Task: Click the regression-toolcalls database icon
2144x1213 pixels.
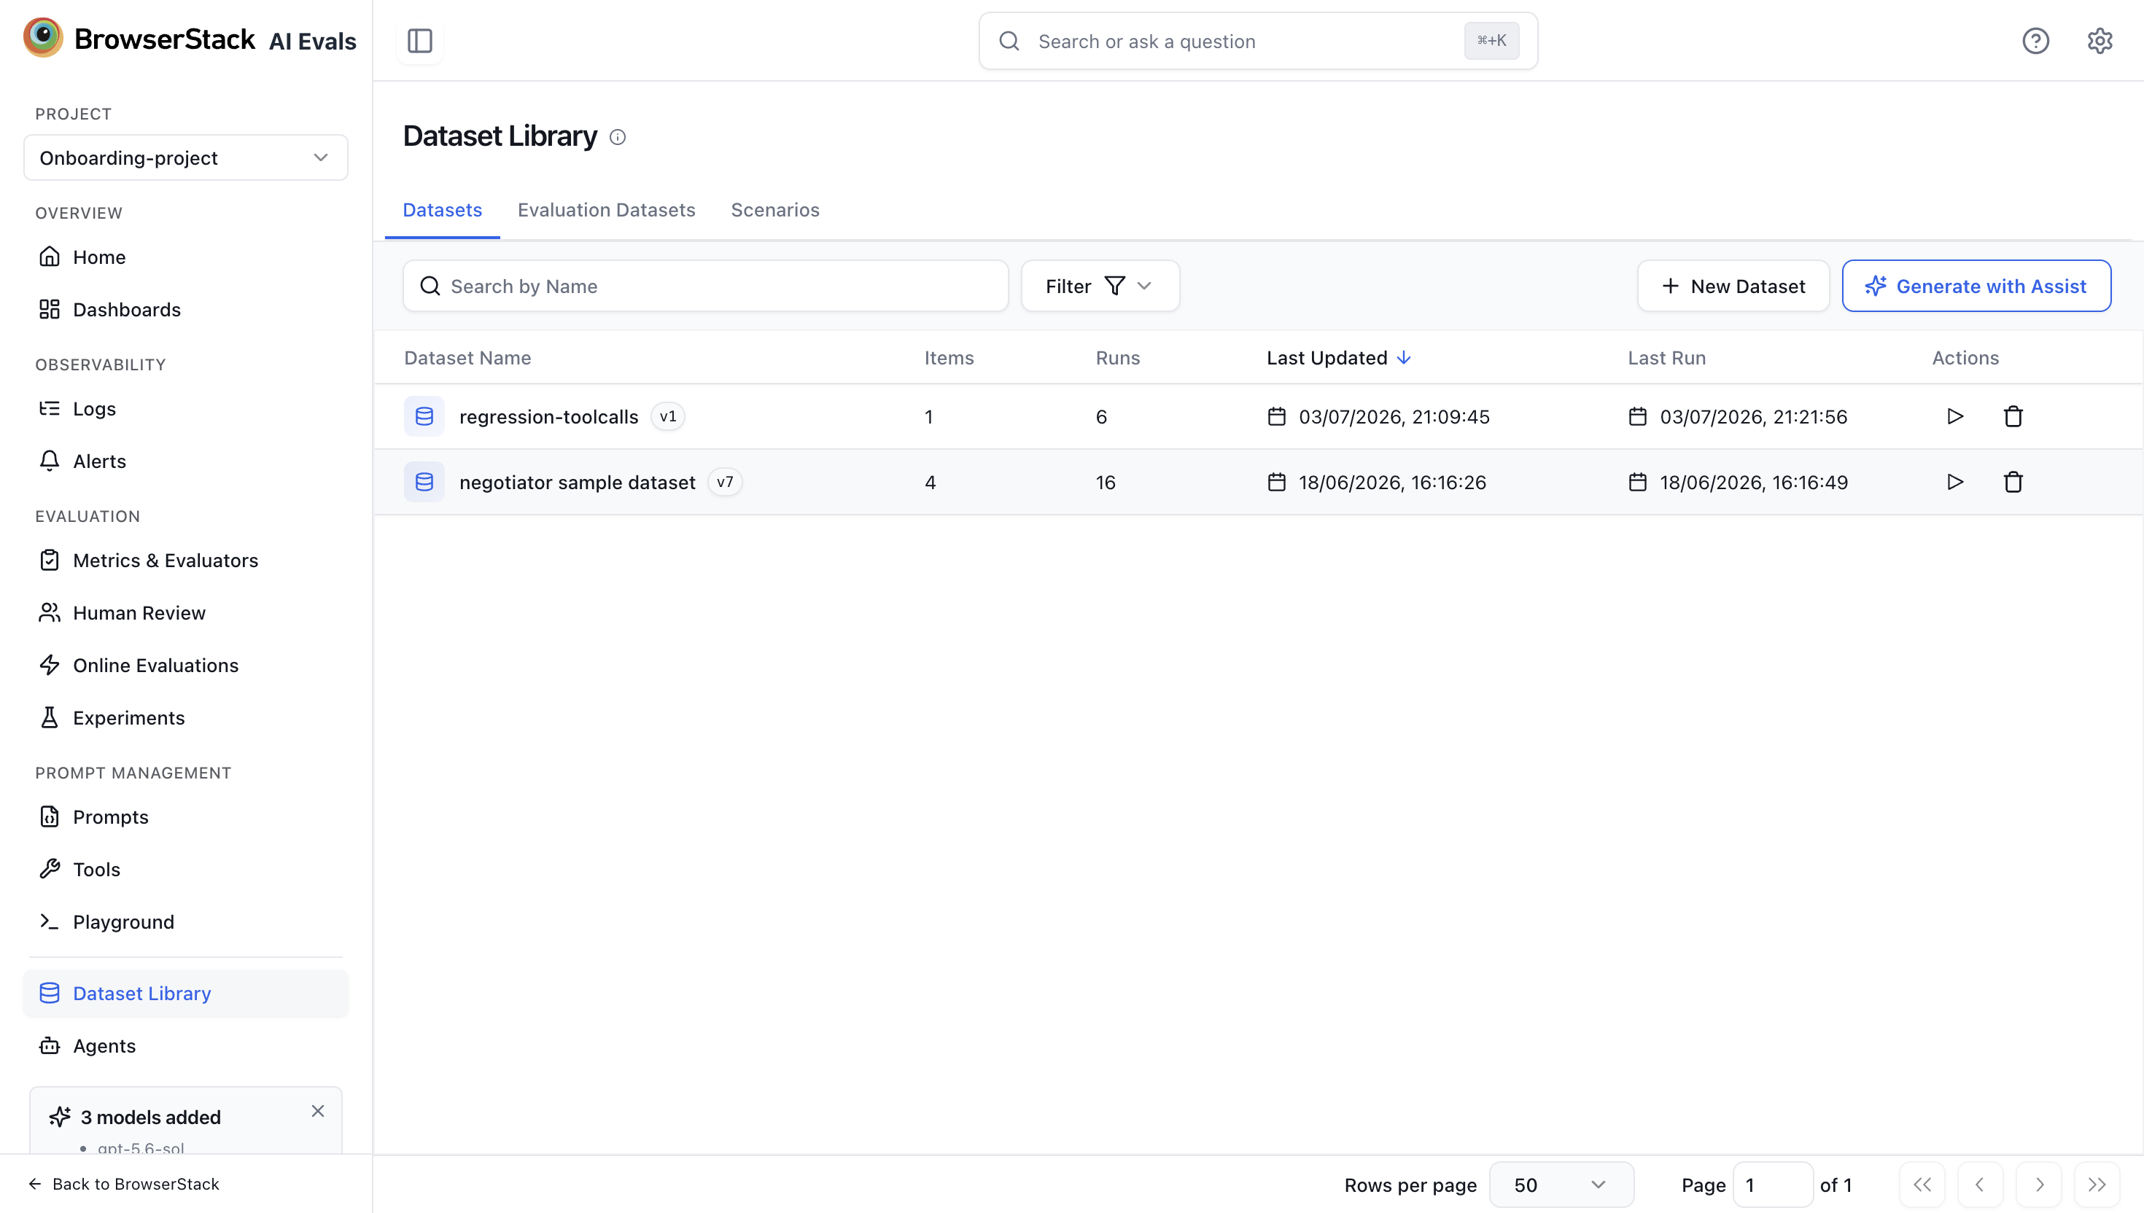Action: click(424, 416)
